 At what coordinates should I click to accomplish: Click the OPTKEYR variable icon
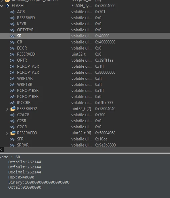click(13, 30)
